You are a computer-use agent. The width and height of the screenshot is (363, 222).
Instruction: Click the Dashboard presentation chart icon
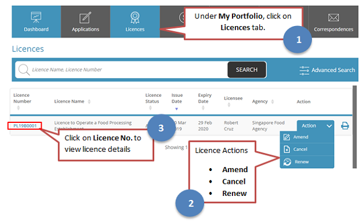tap(36, 17)
